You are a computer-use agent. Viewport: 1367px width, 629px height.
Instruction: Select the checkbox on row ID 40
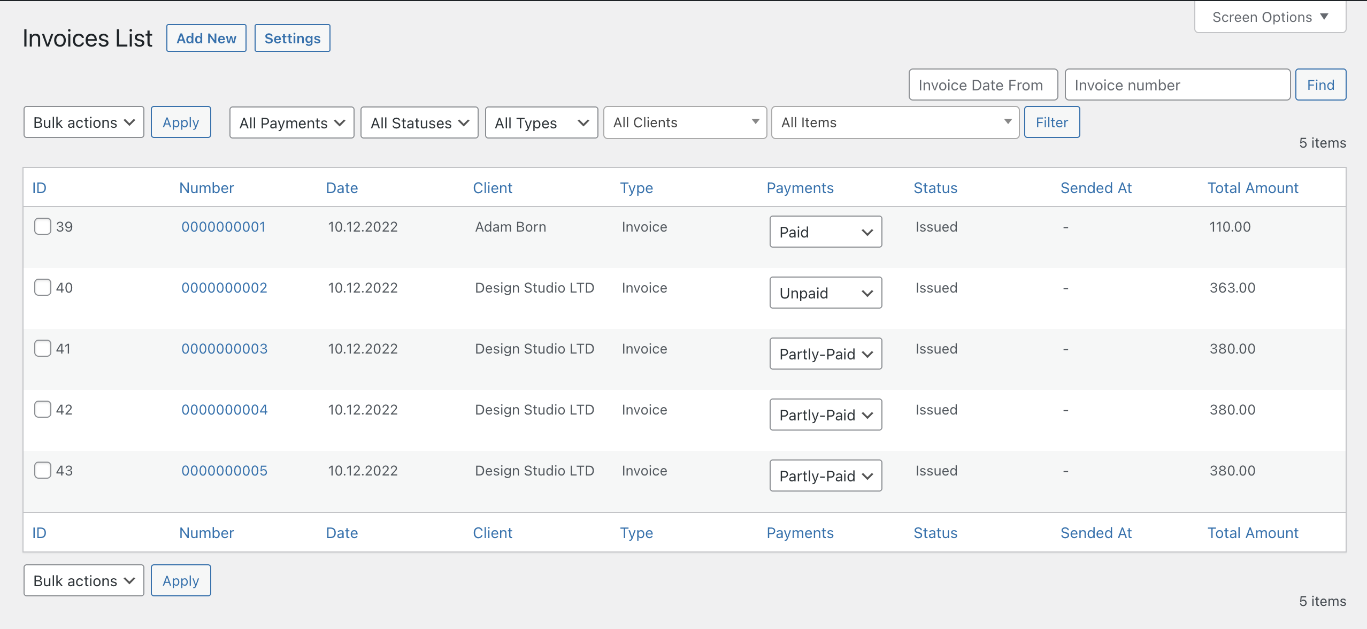click(42, 287)
